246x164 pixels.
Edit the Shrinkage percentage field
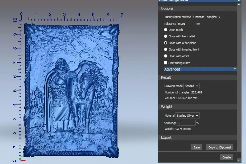pos(186,123)
